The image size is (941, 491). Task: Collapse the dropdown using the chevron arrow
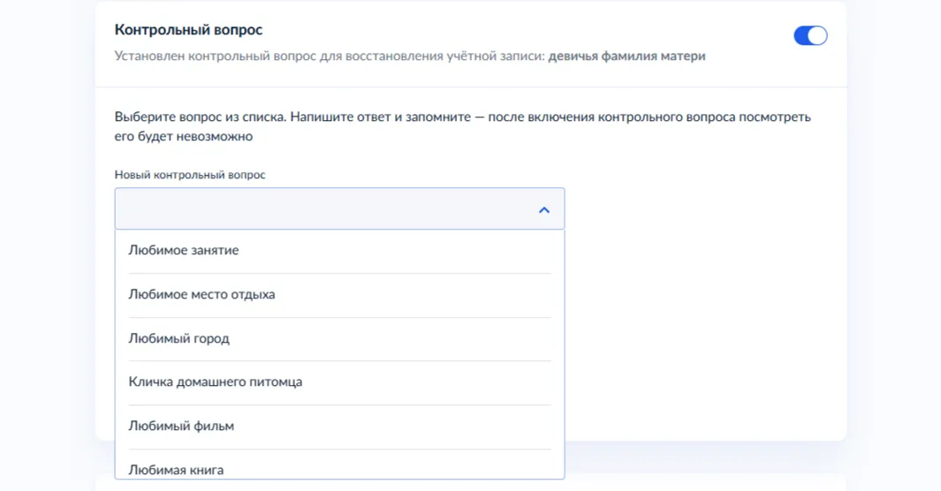[543, 210]
